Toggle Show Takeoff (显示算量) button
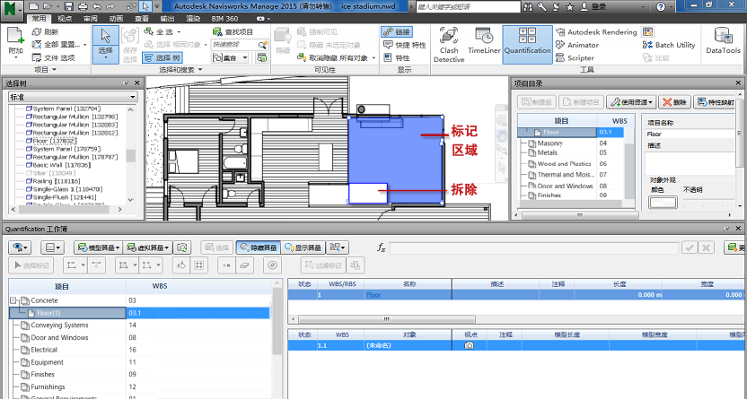The width and height of the screenshot is (747, 399). 303,247
